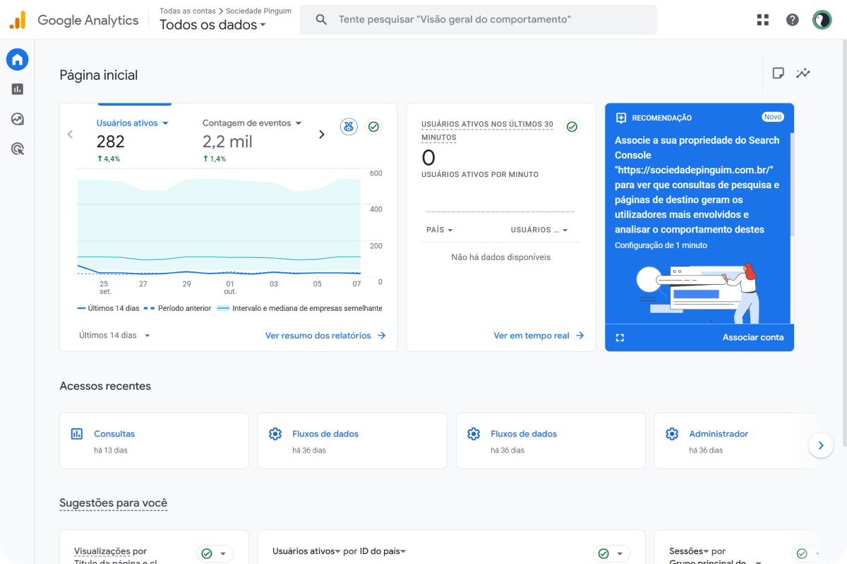
Task: Expand the Últimos 14 dias date range dropdown
Action: pyautogui.click(x=114, y=336)
